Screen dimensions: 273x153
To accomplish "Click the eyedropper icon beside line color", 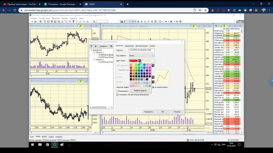I will (x=140, y=61).
